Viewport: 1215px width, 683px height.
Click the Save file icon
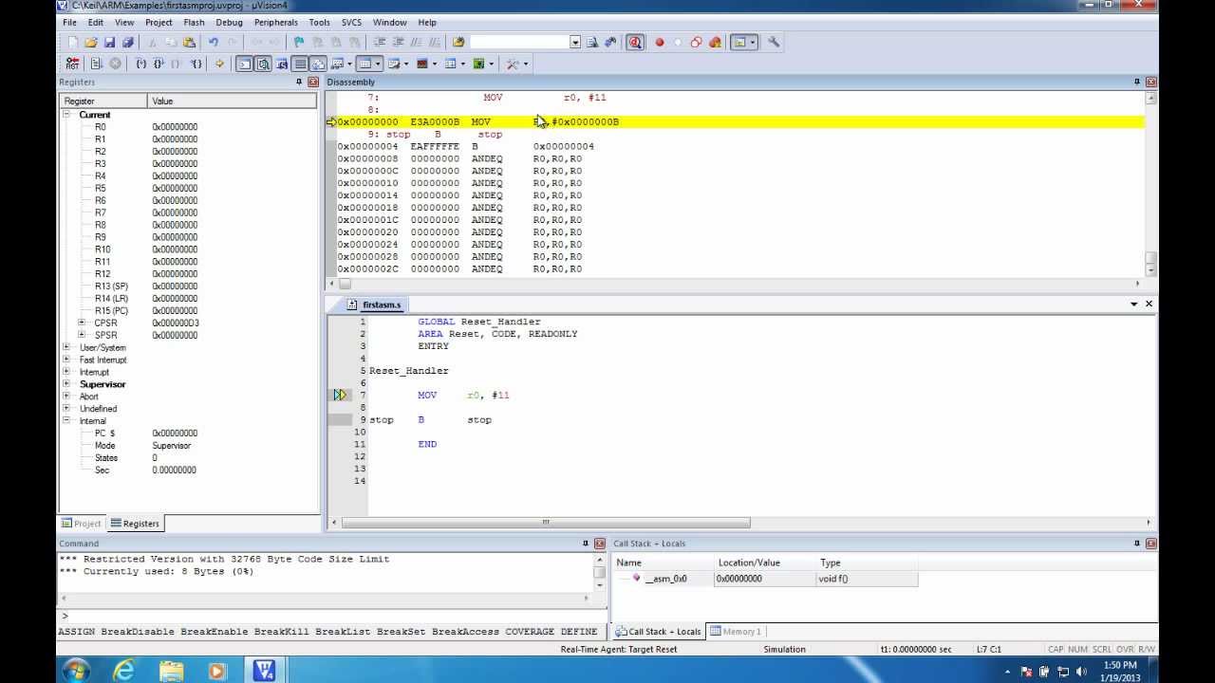109,42
